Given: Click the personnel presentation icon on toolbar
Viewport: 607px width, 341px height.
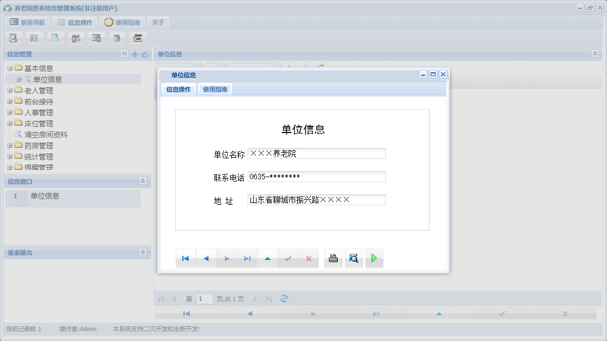Looking at the screenshot, I should point(76,38).
